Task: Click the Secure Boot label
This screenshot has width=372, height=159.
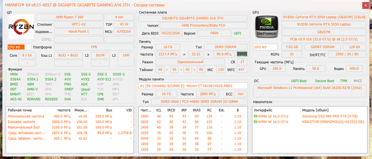Action: tap(324, 81)
